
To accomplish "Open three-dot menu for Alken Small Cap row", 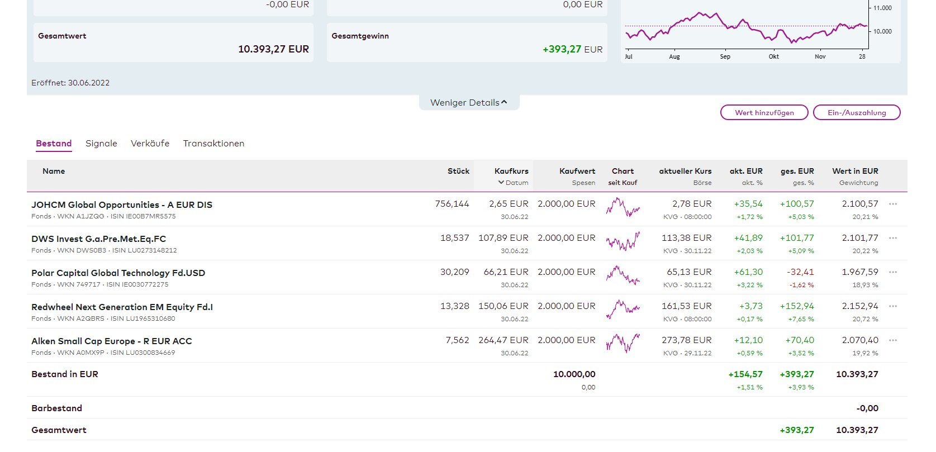I will pos(892,340).
